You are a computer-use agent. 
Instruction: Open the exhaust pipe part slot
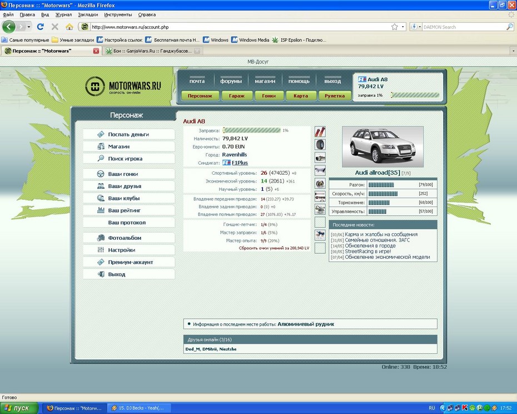320,157
